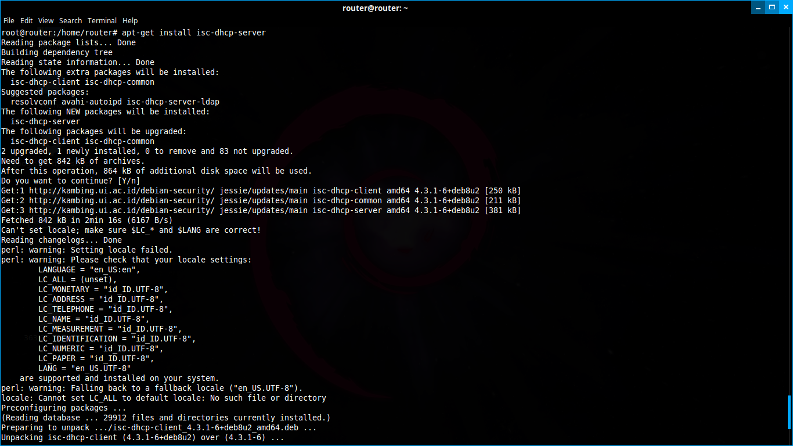Viewport: 793px width, 446px height.
Task: Open the Search menu
Action: point(70,20)
